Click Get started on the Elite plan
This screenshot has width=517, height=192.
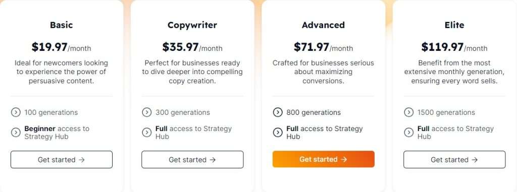[x=454, y=160]
